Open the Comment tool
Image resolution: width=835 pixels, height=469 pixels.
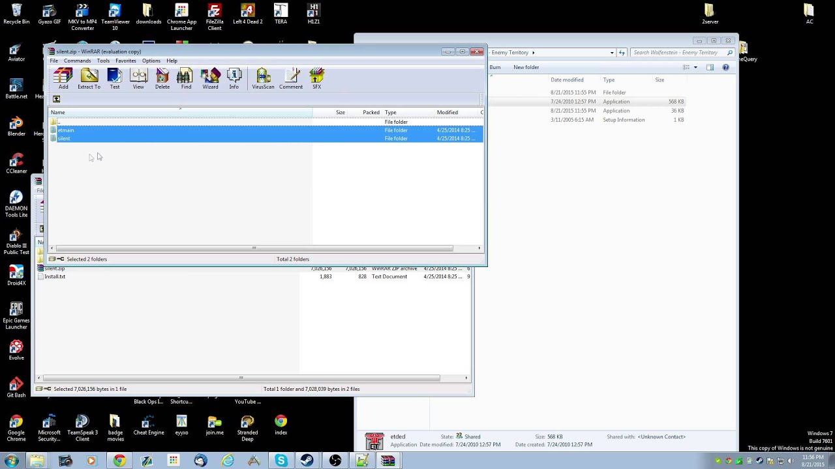pos(291,79)
